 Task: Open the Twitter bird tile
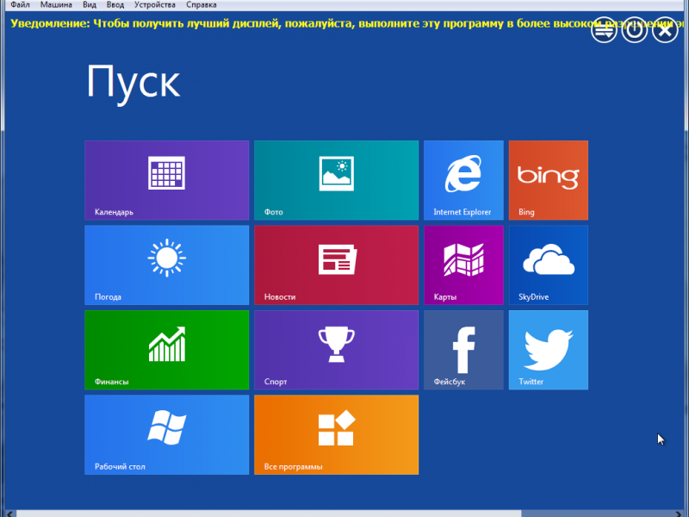(x=549, y=350)
